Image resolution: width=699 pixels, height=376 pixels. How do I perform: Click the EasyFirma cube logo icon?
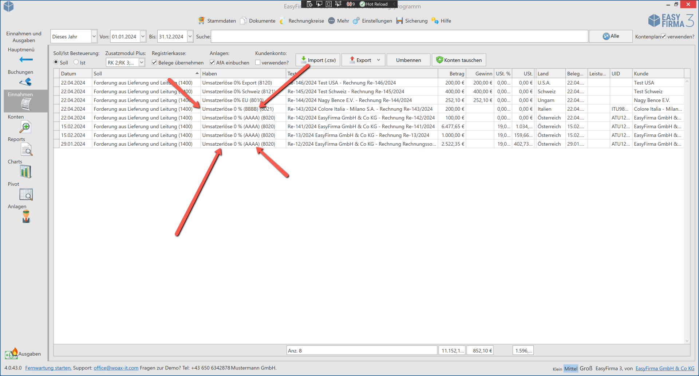9,6
